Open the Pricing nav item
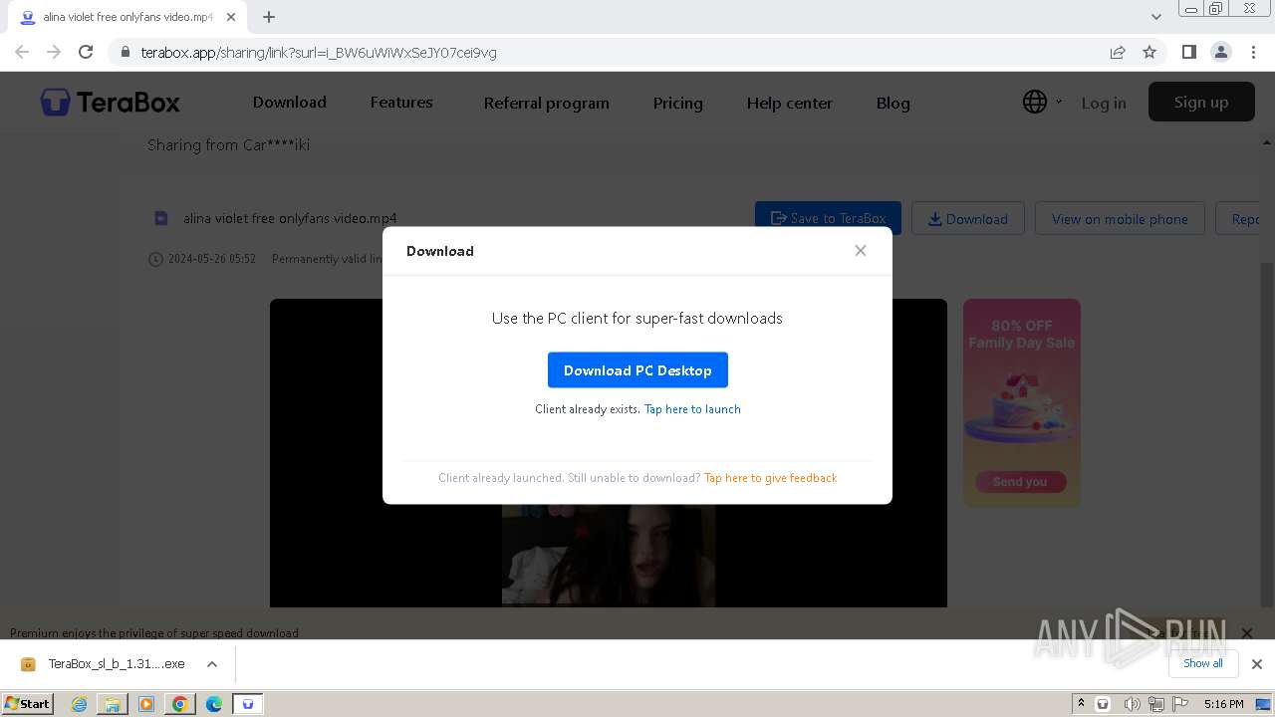This screenshot has height=717, width=1275. tap(677, 103)
